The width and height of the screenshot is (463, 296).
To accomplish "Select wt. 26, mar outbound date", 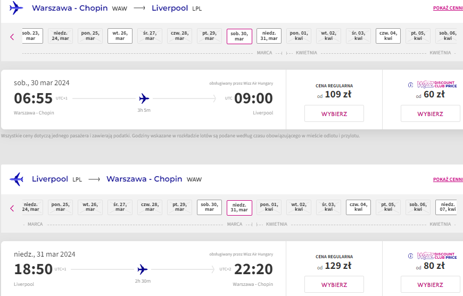I will tap(120, 36).
